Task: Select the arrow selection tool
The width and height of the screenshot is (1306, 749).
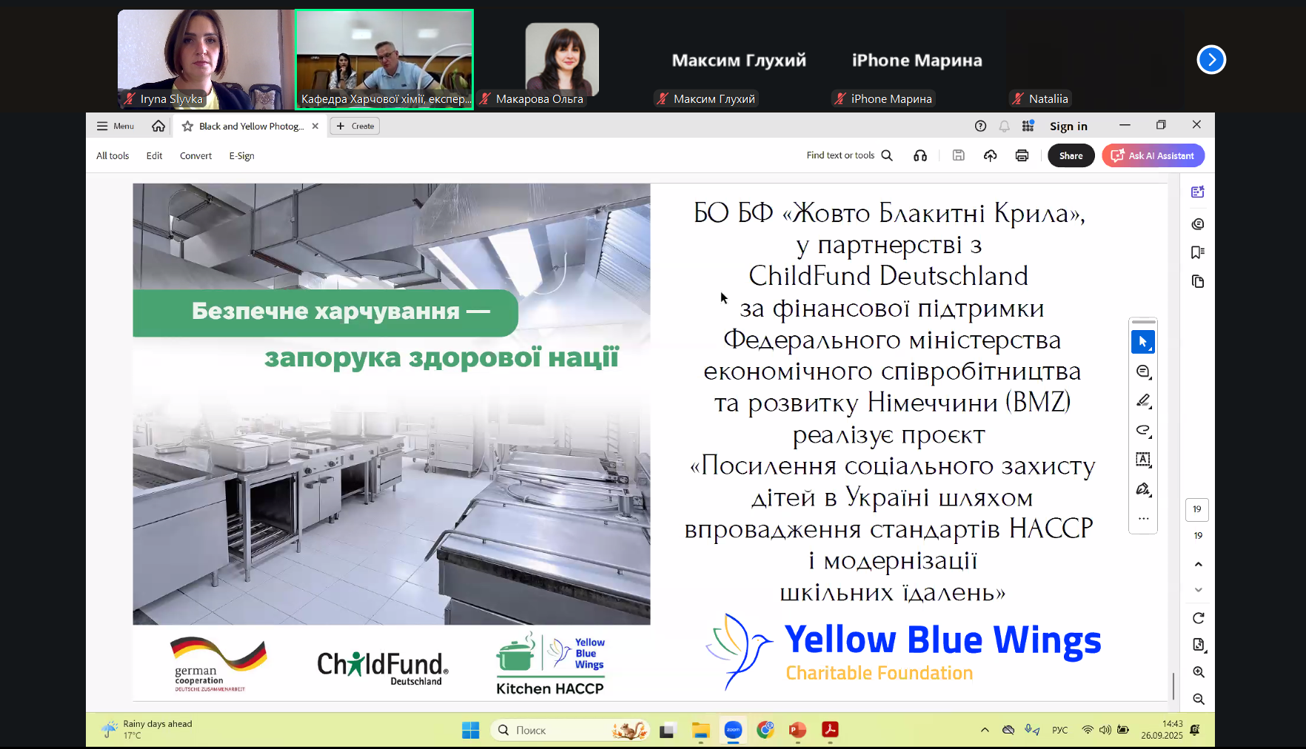Action: tap(1142, 342)
